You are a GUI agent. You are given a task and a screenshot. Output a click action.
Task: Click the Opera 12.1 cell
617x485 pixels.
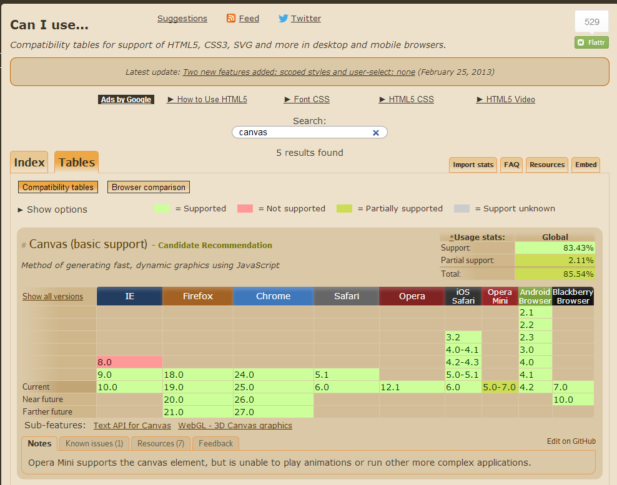[x=412, y=387]
